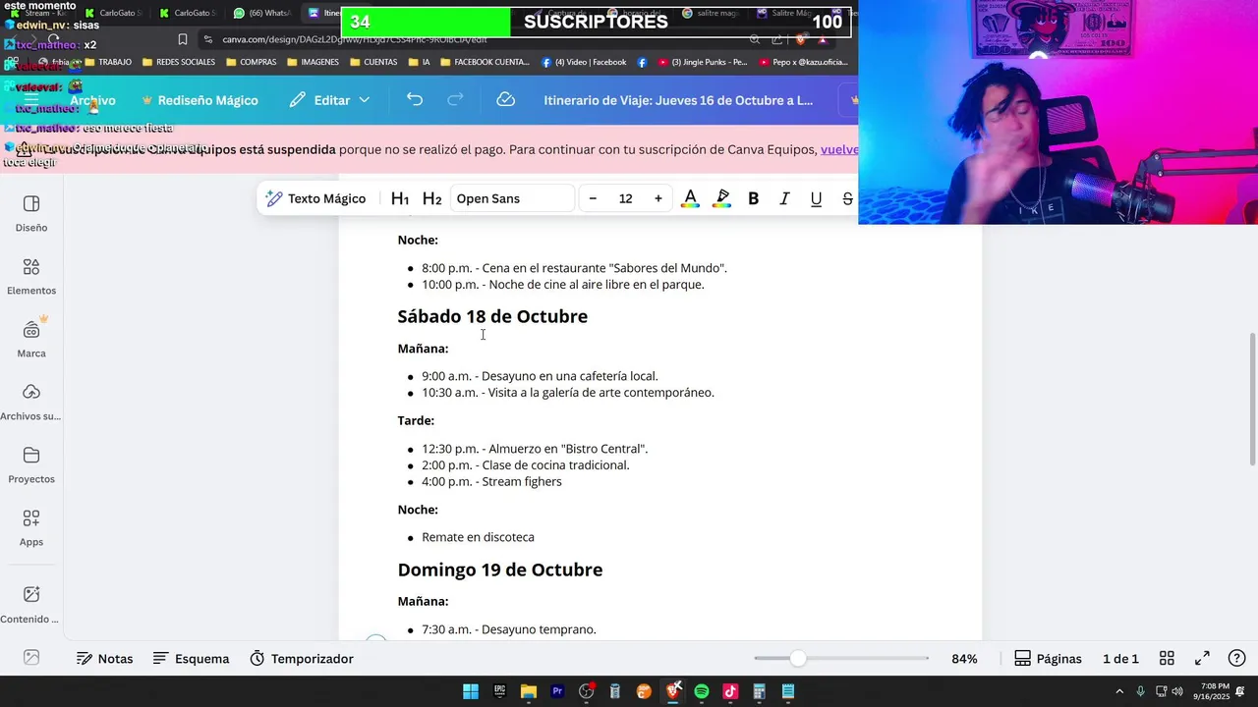1258x707 pixels.
Task: Open the TRABAJO bookmarks folder
Action: [x=107, y=62]
